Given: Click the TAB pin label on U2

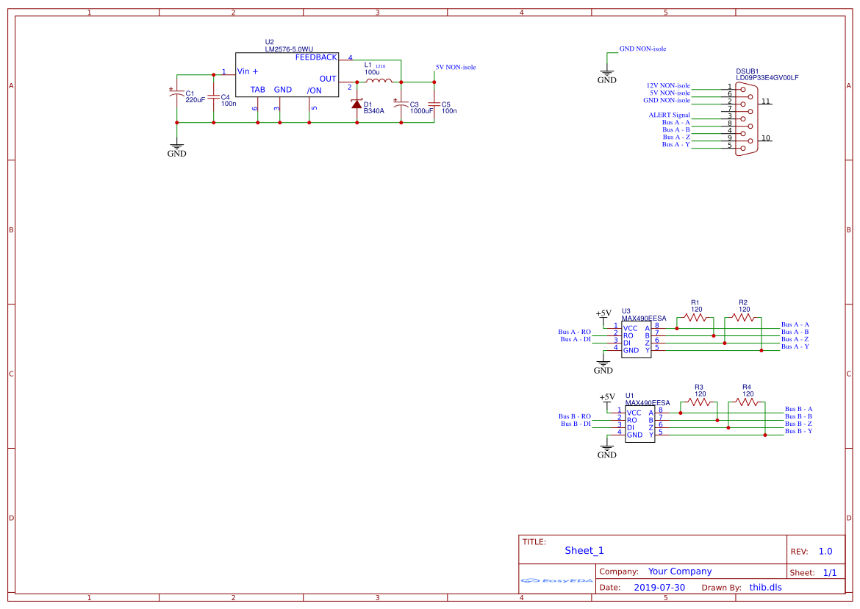Looking at the screenshot, I should click(x=258, y=90).
